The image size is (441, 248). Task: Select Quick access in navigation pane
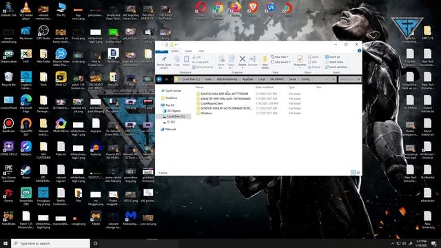point(173,91)
